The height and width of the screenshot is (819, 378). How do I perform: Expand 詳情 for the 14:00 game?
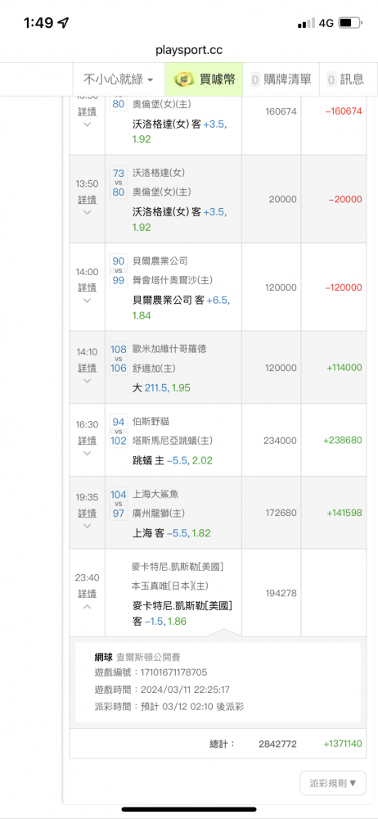click(88, 287)
